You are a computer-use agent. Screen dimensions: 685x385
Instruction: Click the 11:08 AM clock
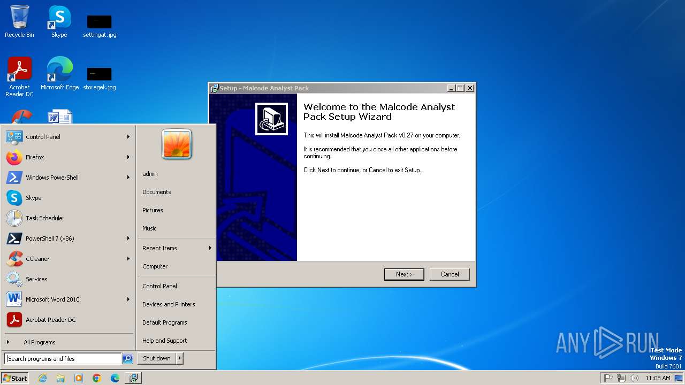pos(658,378)
